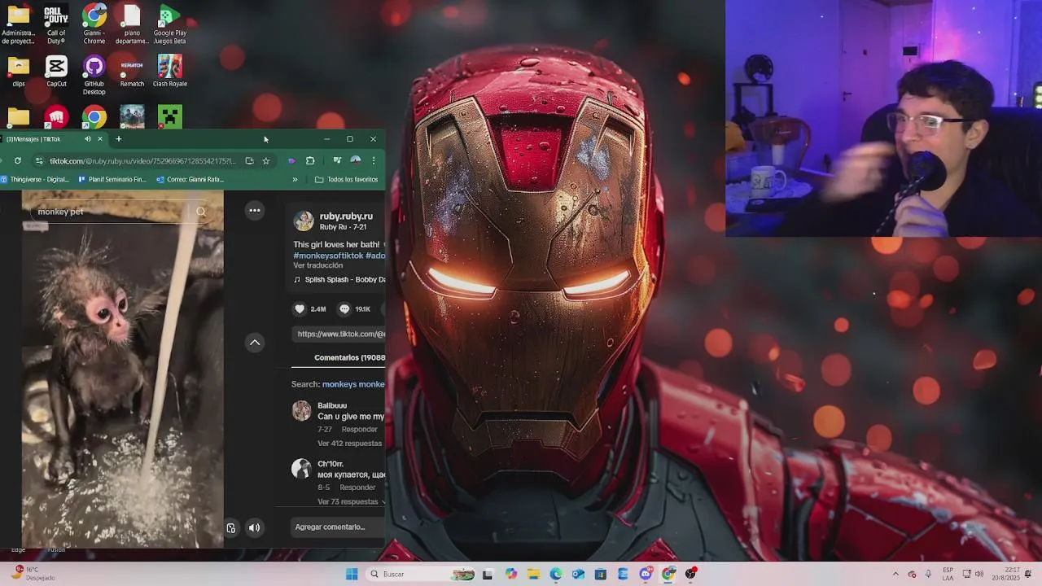The height and width of the screenshot is (586, 1042).
Task: Click the search magnifier over the video
Action: coord(201,212)
